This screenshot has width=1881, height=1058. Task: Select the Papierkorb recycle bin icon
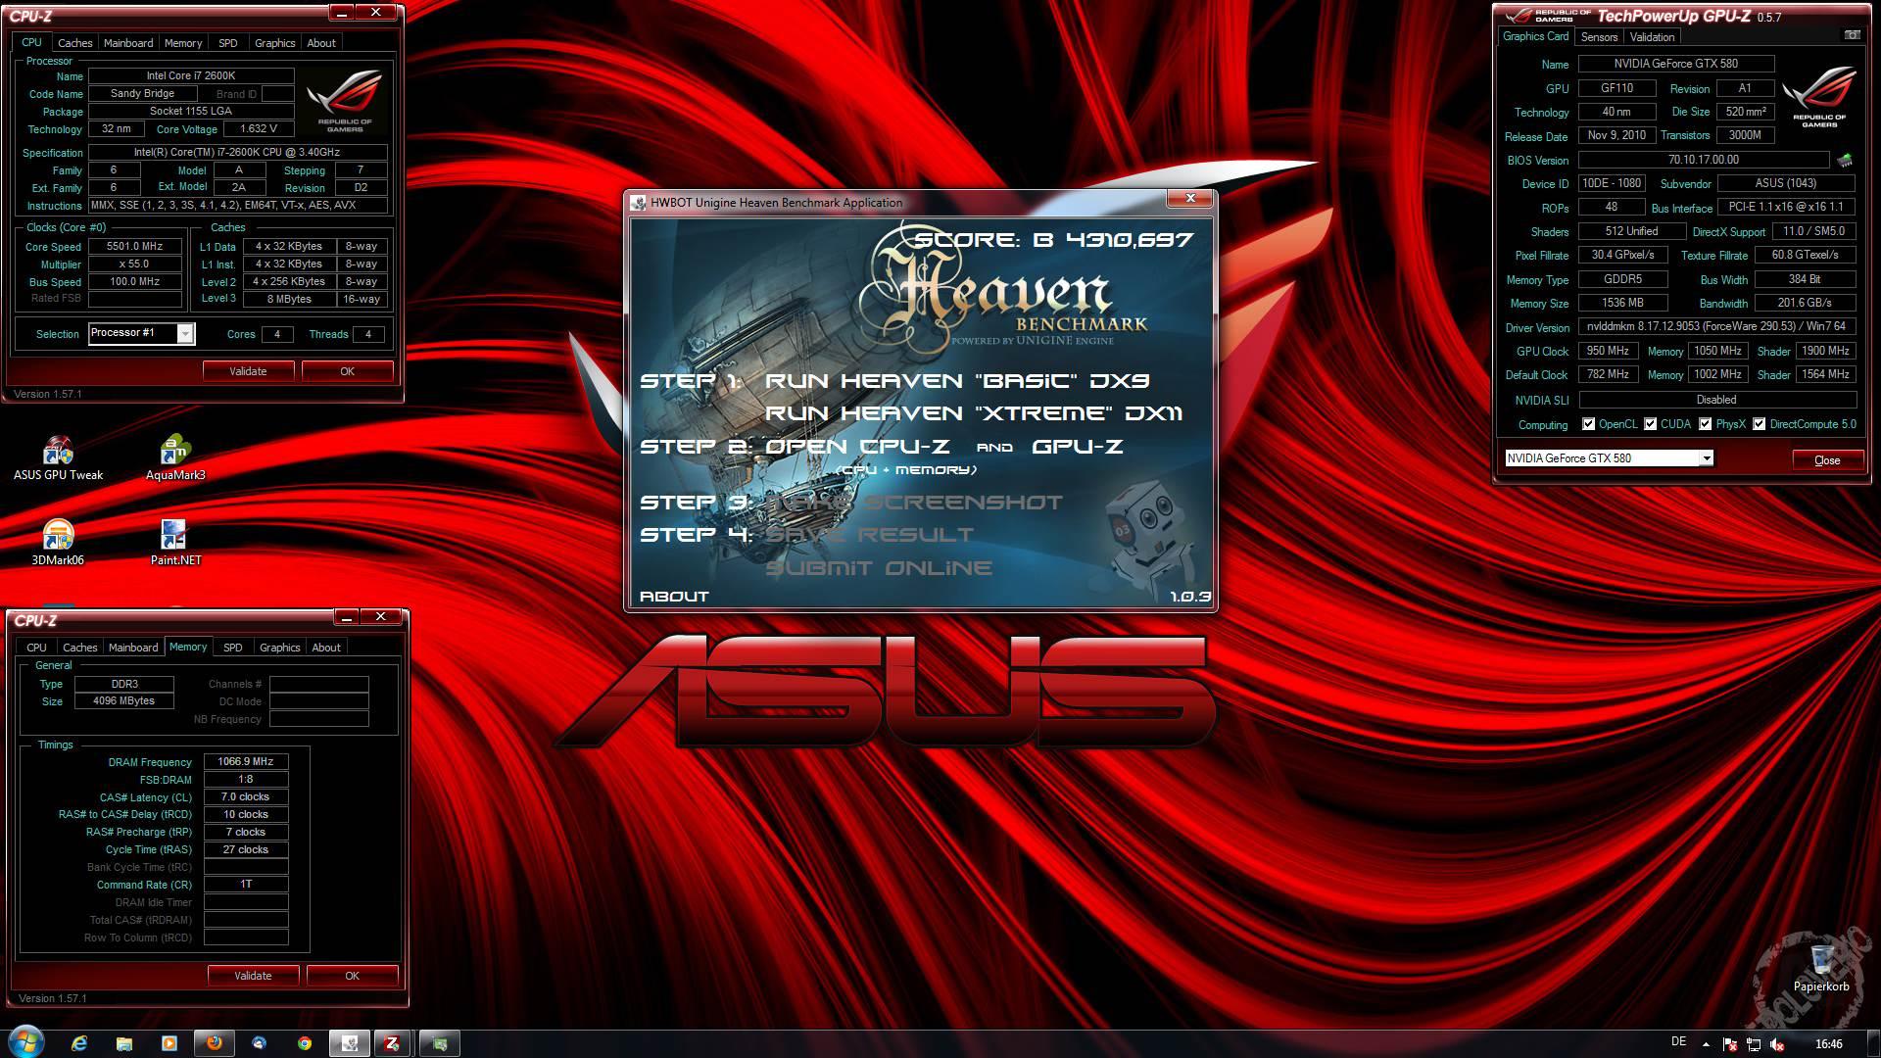pos(1821,969)
